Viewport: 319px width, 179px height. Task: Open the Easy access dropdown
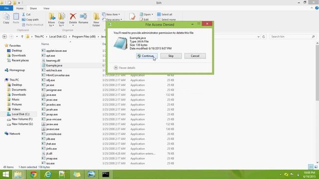point(112,19)
